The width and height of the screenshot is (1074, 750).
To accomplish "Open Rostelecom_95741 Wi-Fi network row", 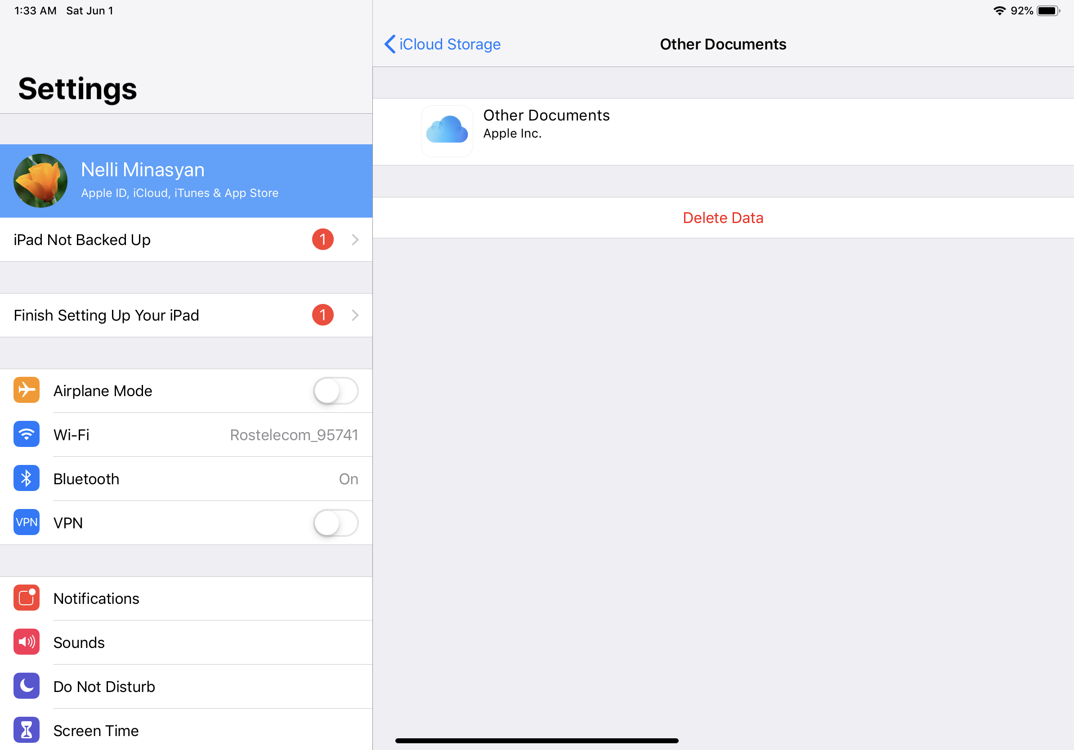I will pyautogui.click(x=294, y=435).
